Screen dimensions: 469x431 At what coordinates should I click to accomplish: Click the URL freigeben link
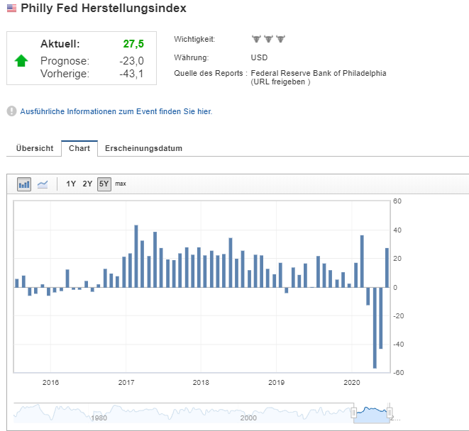[x=280, y=82]
